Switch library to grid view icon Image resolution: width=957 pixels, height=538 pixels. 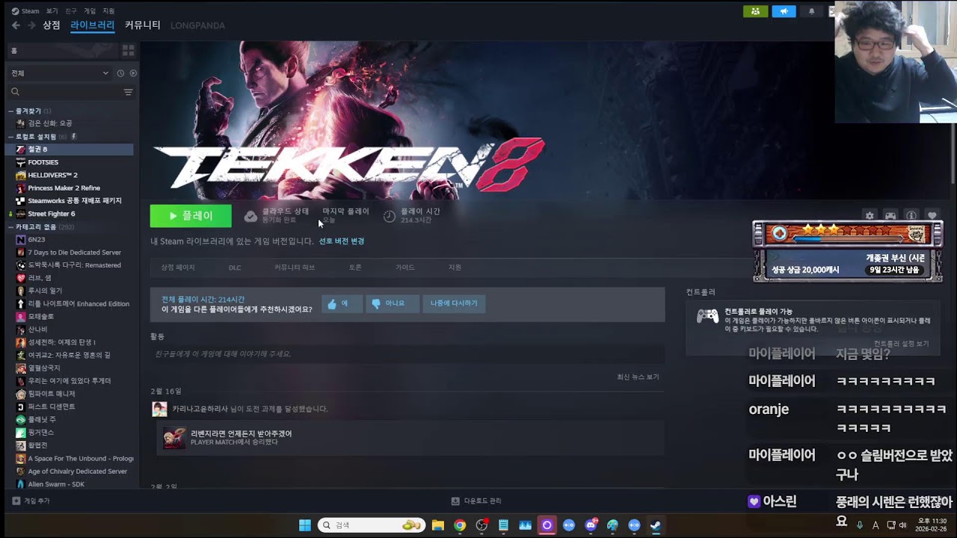click(128, 50)
